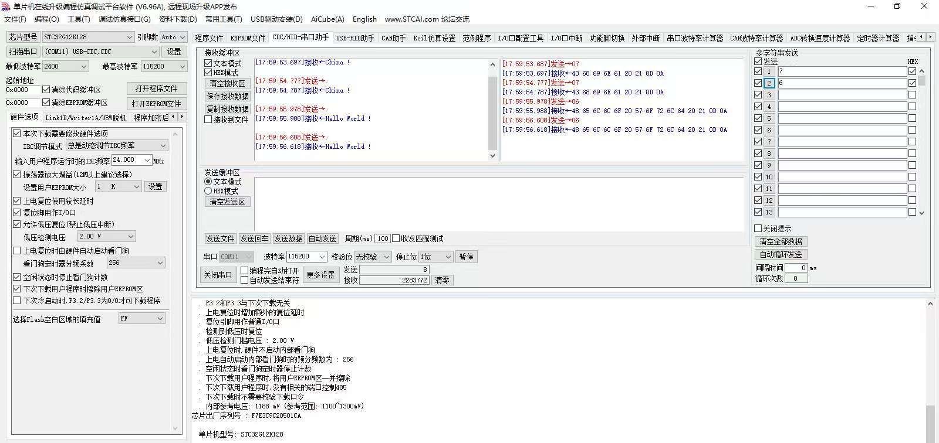Open the CAN助手 tab
This screenshot has width=939, height=443.
click(x=394, y=38)
